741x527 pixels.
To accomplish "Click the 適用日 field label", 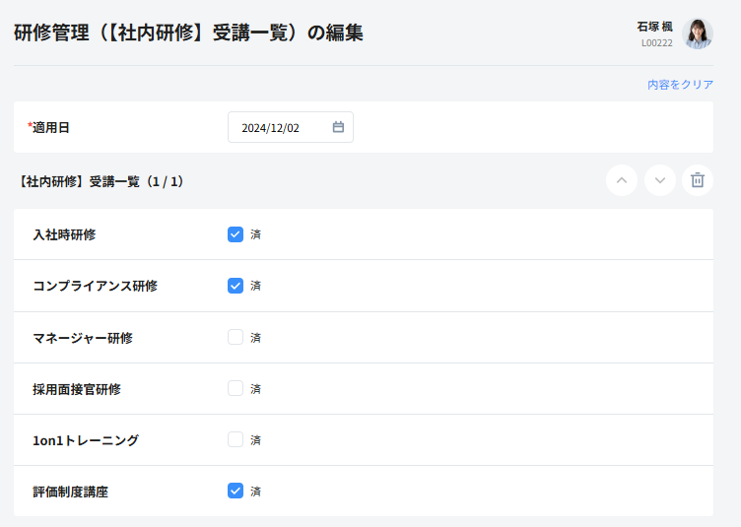I will [49, 127].
